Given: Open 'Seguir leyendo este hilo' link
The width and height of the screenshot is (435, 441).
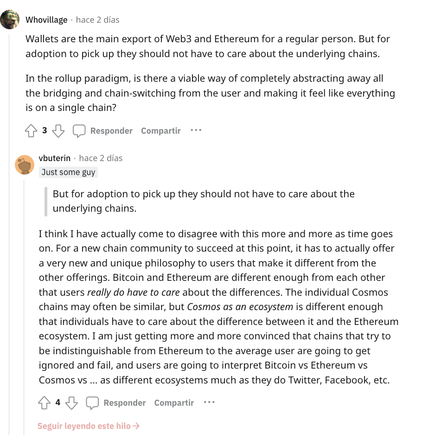Looking at the screenshot, I should (x=89, y=426).
